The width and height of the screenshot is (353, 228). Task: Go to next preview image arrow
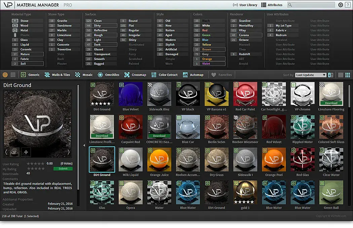click(69, 152)
